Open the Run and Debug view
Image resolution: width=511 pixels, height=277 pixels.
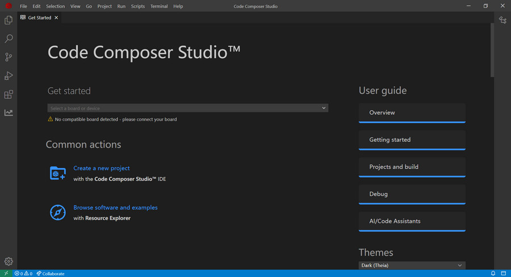[x=9, y=76]
